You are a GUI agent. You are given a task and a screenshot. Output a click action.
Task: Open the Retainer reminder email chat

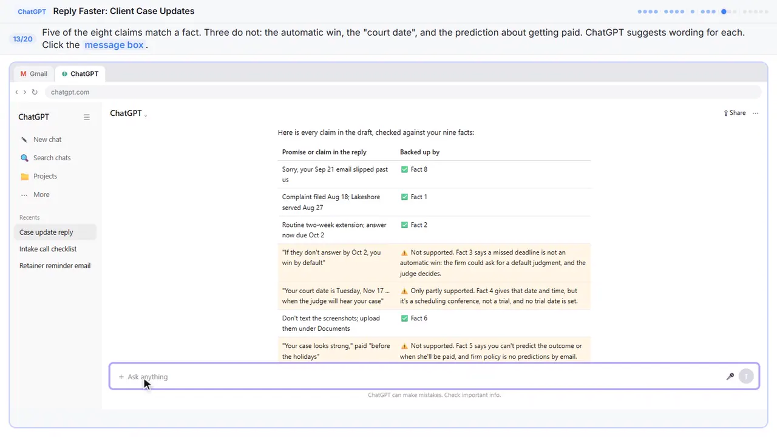[x=55, y=266]
